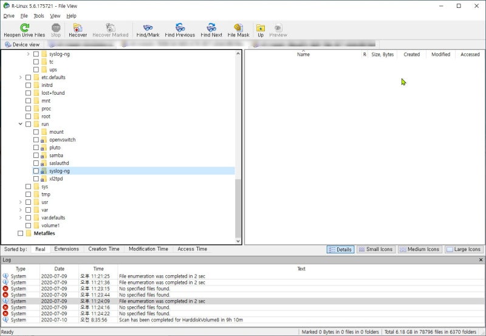Select the Scan has been completed log row
Viewport: 486px width, 336px height.
click(243, 320)
